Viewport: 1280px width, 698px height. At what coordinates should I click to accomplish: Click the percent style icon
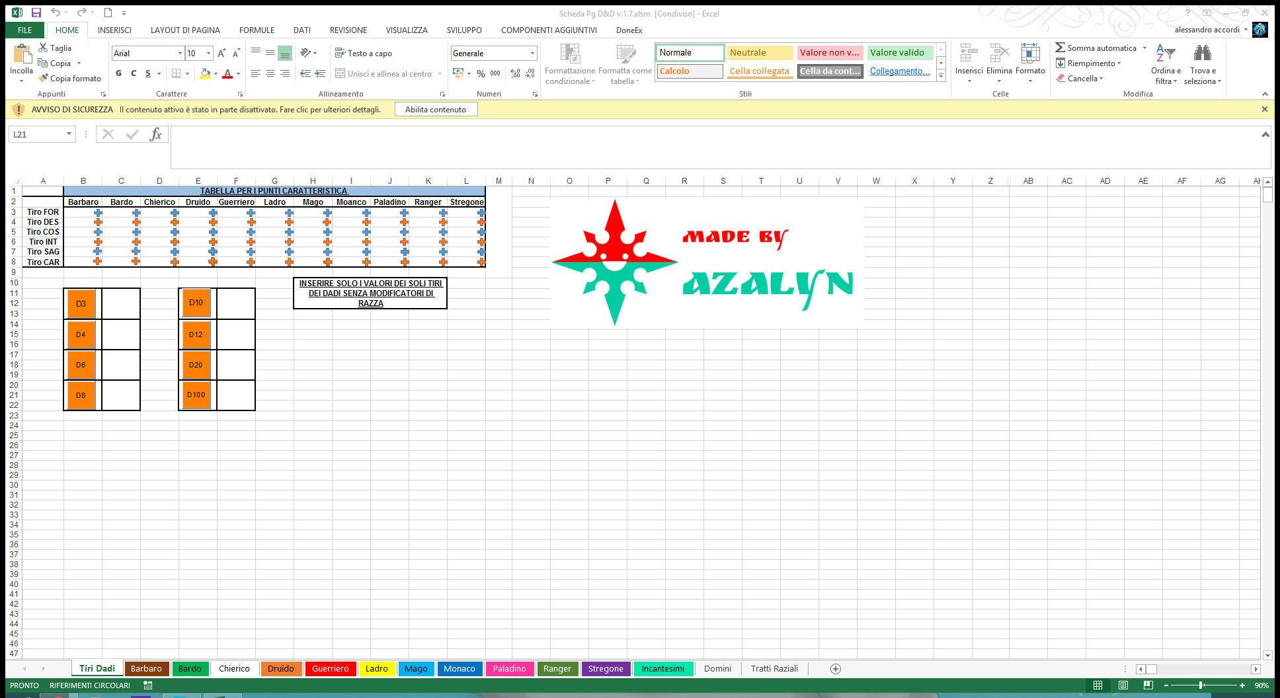[x=481, y=73]
